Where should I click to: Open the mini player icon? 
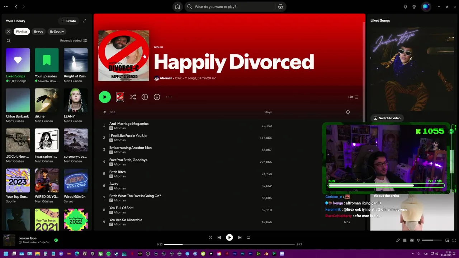point(447,240)
